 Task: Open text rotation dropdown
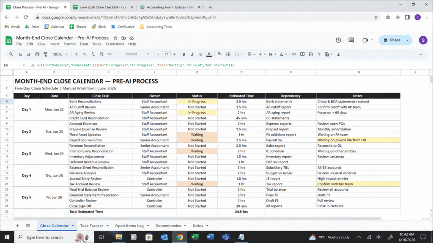pyautogui.click(x=283, y=54)
